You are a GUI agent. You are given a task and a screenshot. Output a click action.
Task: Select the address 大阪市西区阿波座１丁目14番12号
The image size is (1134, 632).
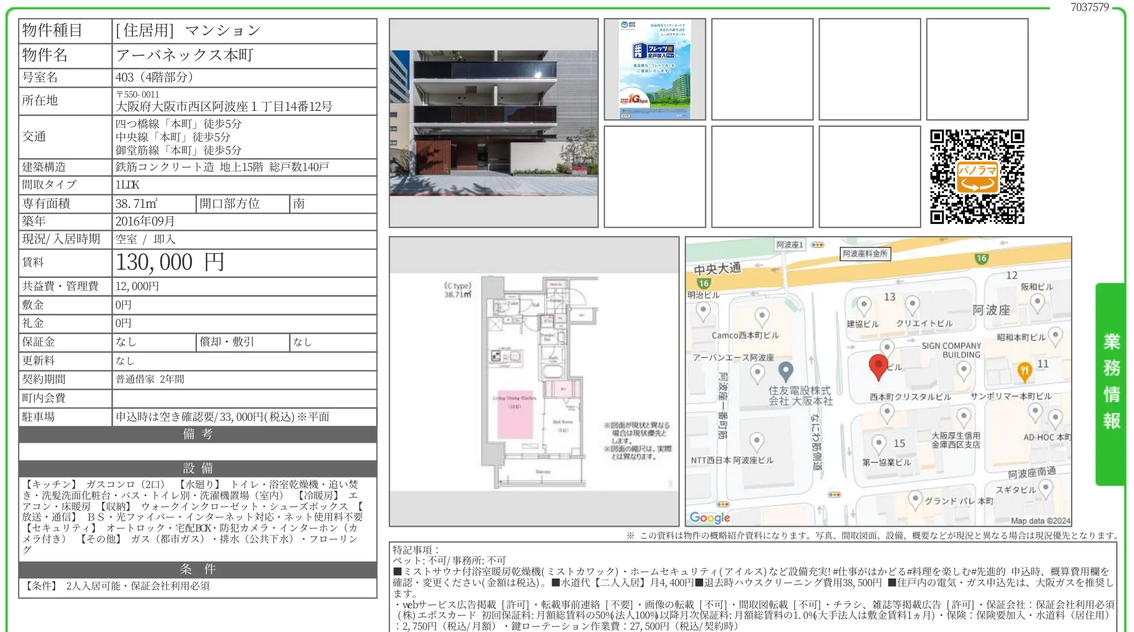pos(224,106)
